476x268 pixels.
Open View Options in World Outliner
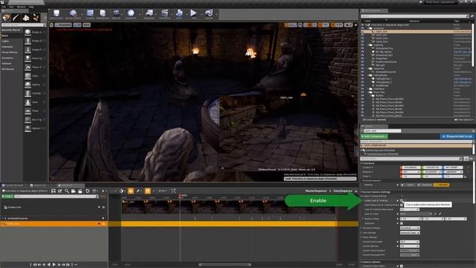coord(464,120)
